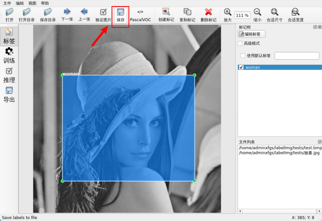
Task: Open the 帮助 menu
Action: pyautogui.click(x=45, y=3)
